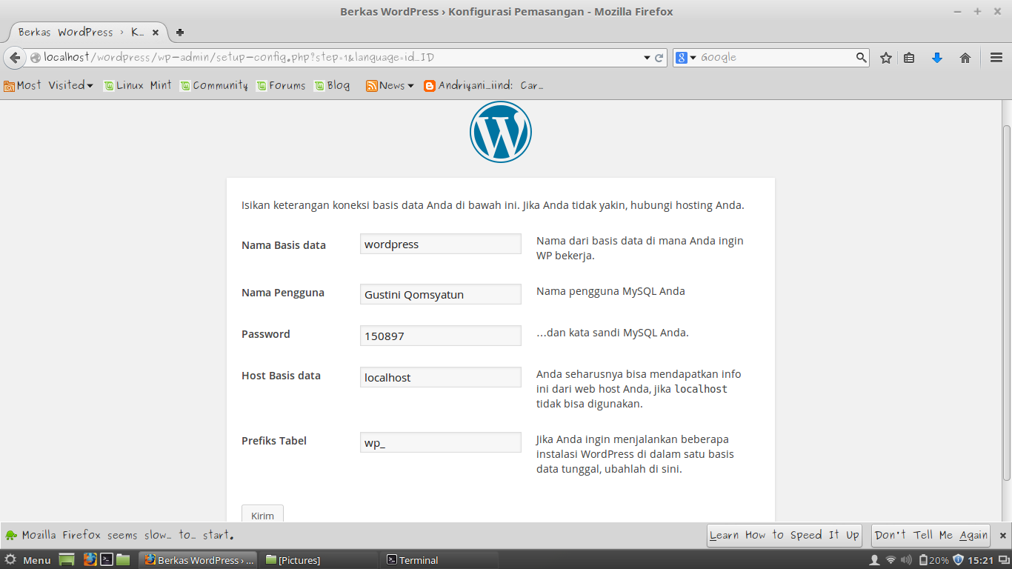The height and width of the screenshot is (569, 1012).
Task: Open the Forums bookmark
Action: 281,85
